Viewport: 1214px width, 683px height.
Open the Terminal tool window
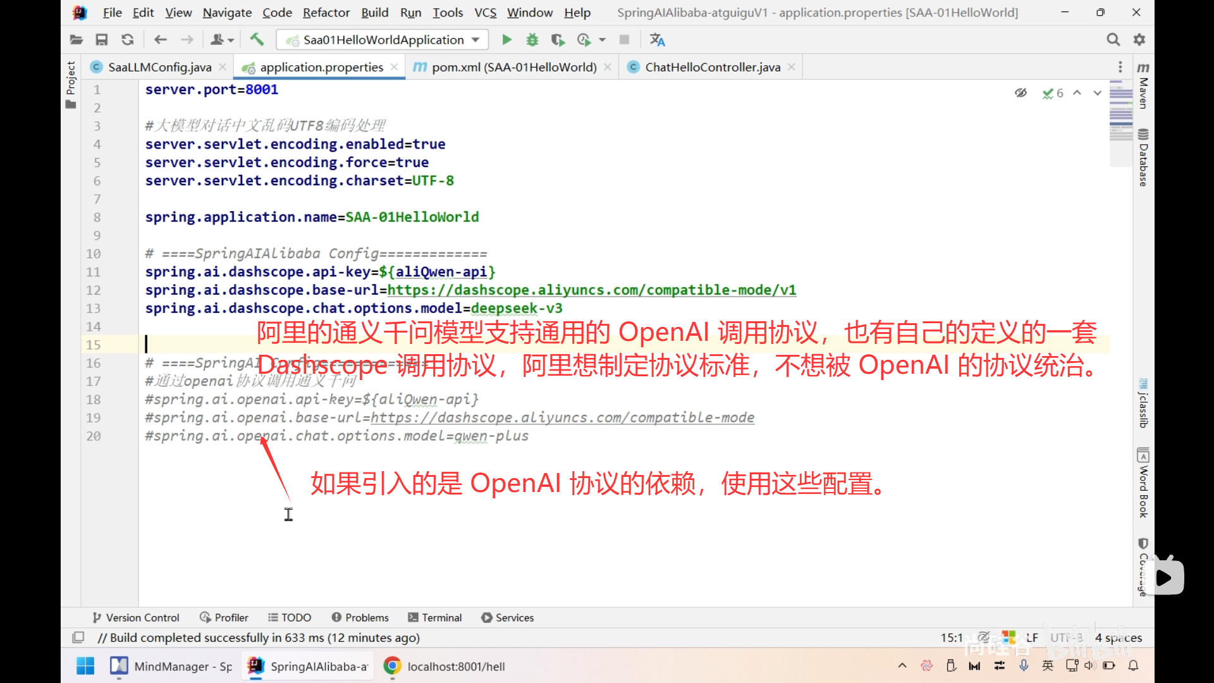[x=435, y=617]
